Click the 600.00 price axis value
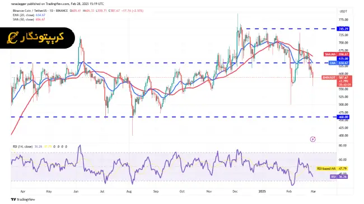The height and width of the screenshot is (204, 364). 343,74
